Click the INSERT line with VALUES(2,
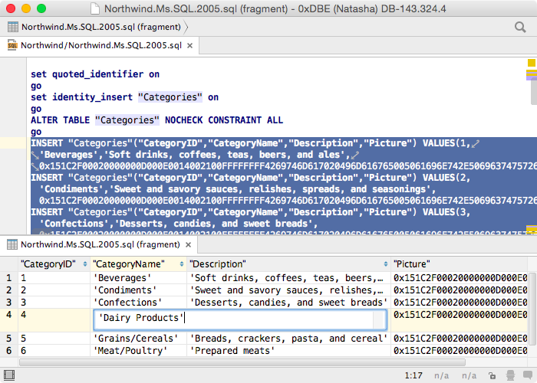 tap(251, 178)
